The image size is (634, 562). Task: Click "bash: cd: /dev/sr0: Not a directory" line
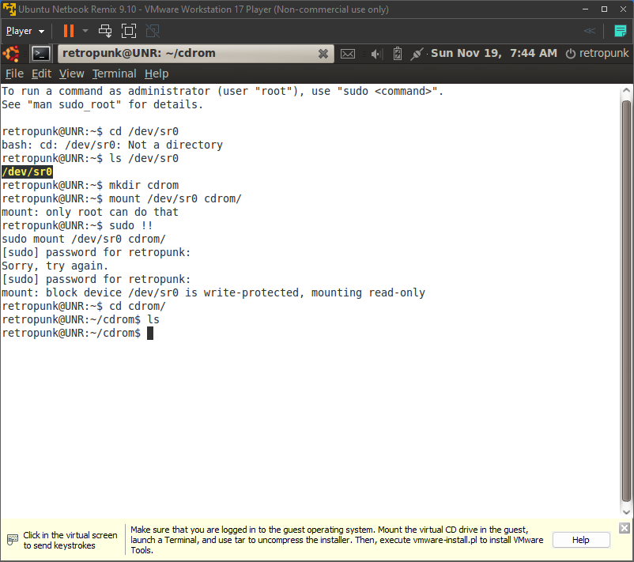[x=112, y=145]
